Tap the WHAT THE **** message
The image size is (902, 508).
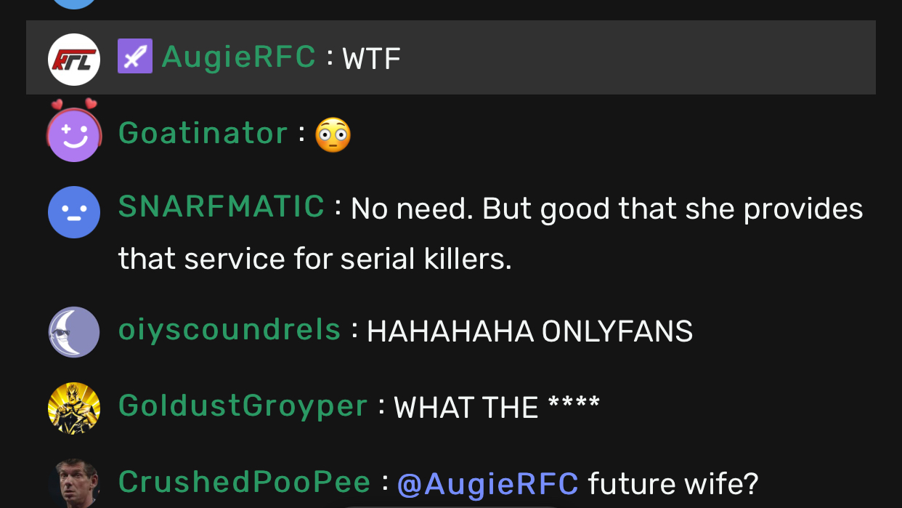[x=497, y=408]
